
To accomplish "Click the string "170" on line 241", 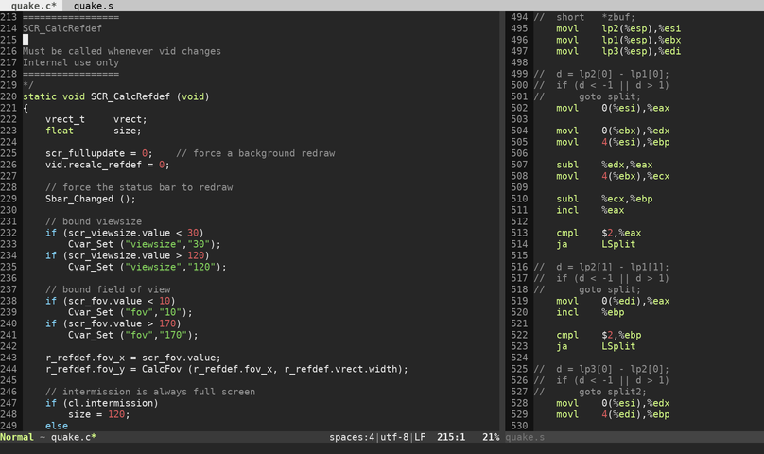I will [173, 335].
